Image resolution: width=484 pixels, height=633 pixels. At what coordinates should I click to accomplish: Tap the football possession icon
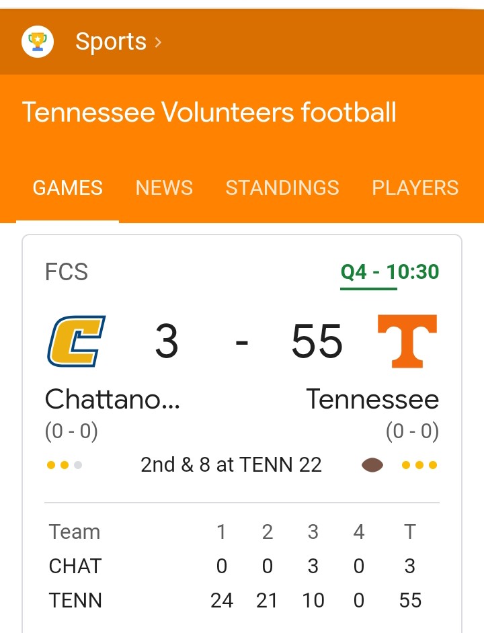pyautogui.click(x=372, y=465)
